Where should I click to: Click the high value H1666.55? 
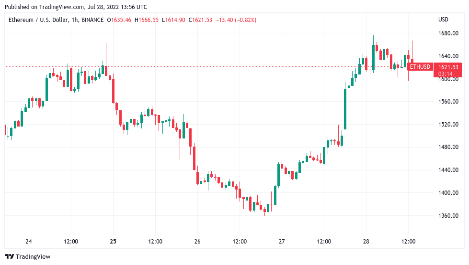click(x=147, y=20)
